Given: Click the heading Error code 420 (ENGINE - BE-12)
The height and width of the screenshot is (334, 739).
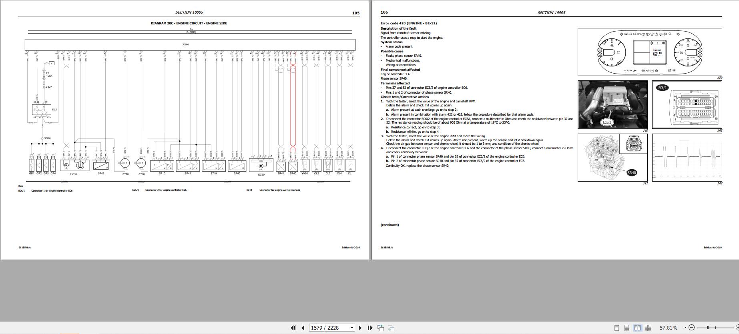Looking at the screenshot, I should (x=409, y=23).
